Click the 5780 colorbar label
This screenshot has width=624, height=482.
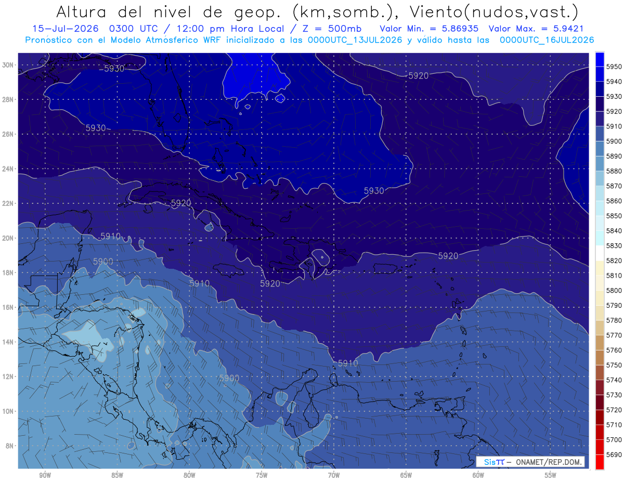tap(615, 320)
